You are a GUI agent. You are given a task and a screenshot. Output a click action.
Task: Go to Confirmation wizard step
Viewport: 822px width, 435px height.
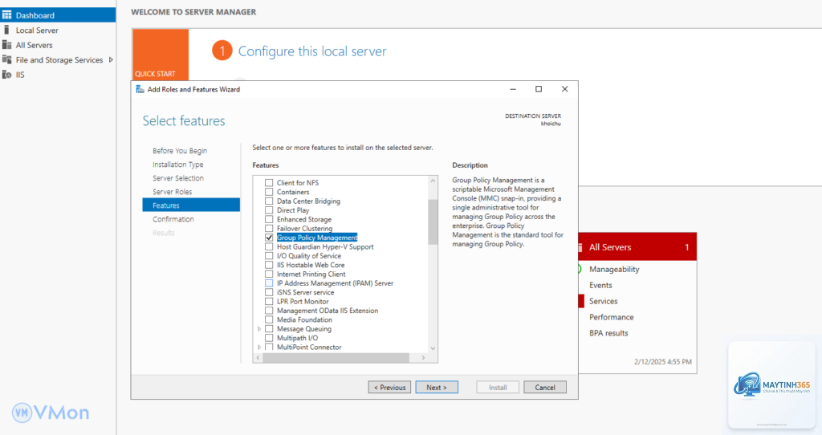click(173, 219)
